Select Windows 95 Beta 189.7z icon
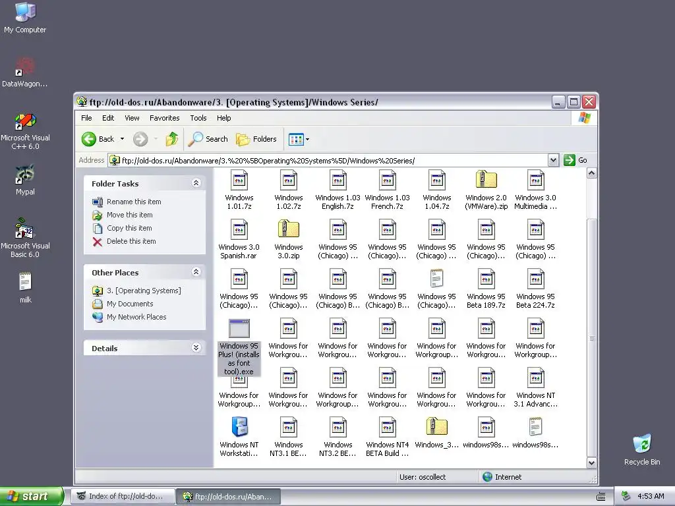Viewport: 675px width, 506px height. [486, 279]
